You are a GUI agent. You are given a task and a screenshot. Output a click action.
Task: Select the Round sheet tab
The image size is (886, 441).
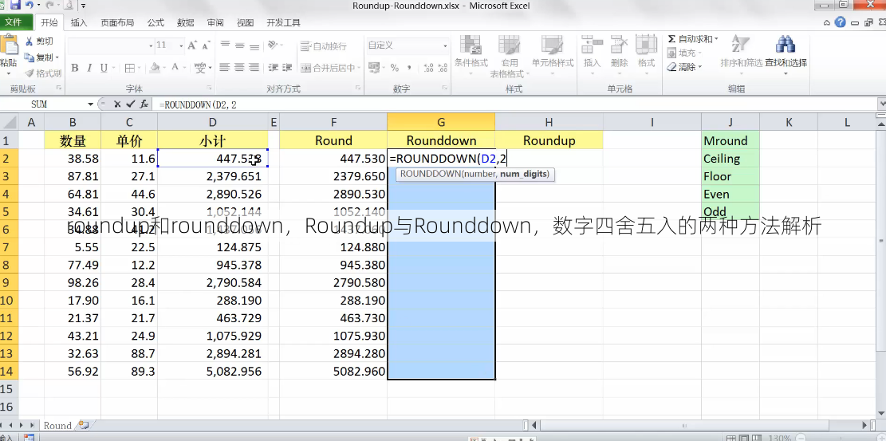[57, 426]
